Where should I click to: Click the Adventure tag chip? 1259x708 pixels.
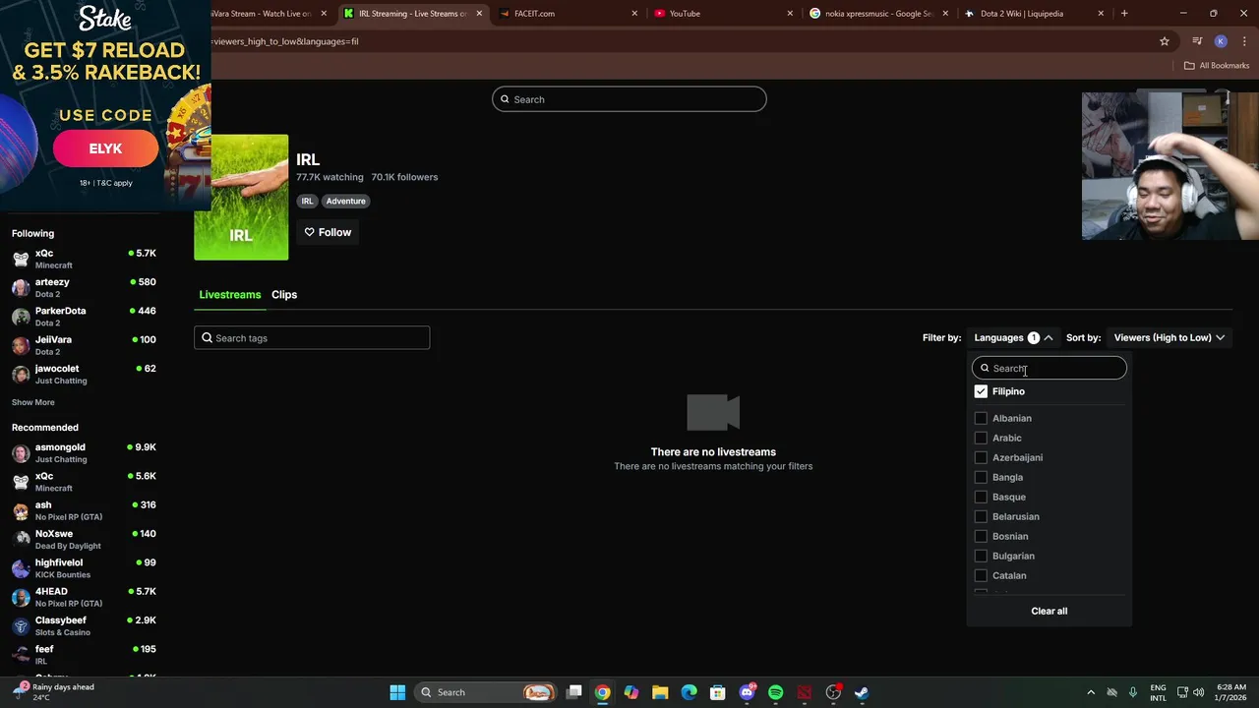345,201
